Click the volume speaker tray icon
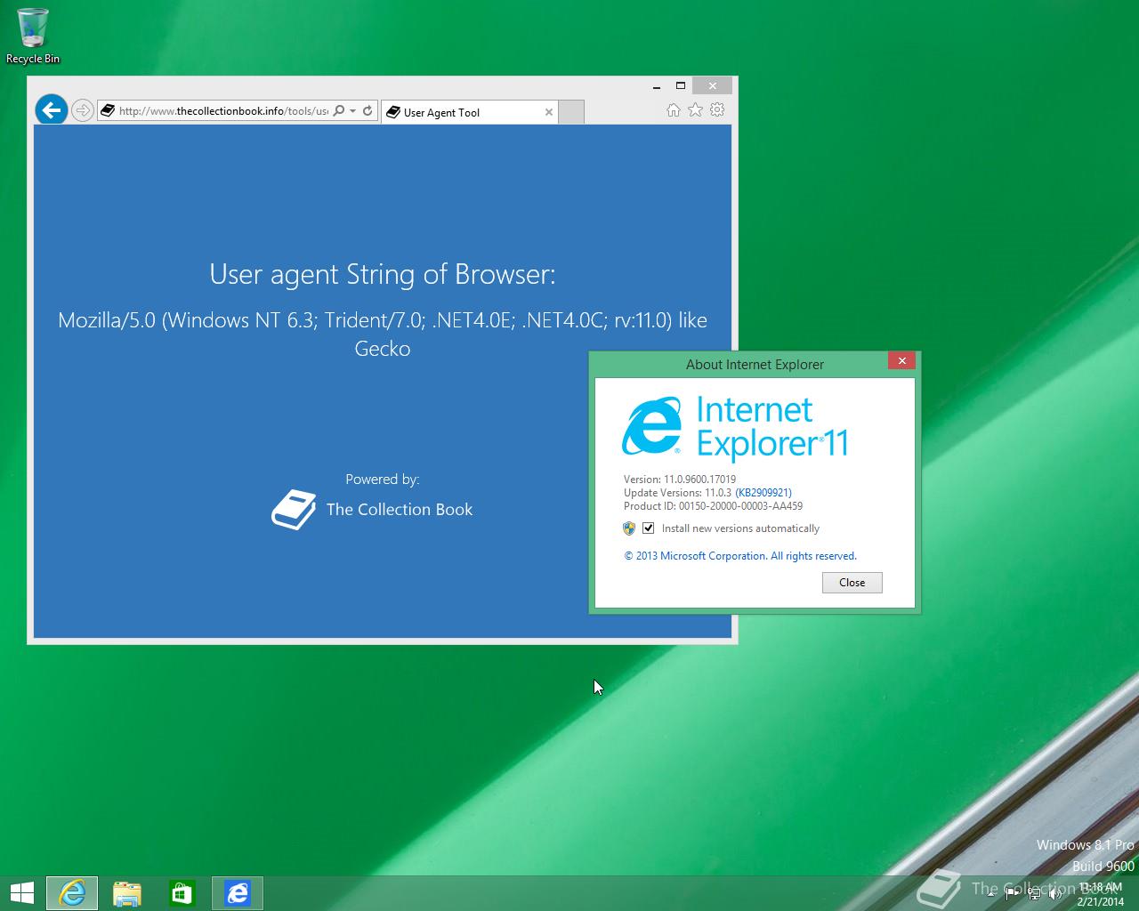Viewport: 1139px width, 911px height. 1055,894
